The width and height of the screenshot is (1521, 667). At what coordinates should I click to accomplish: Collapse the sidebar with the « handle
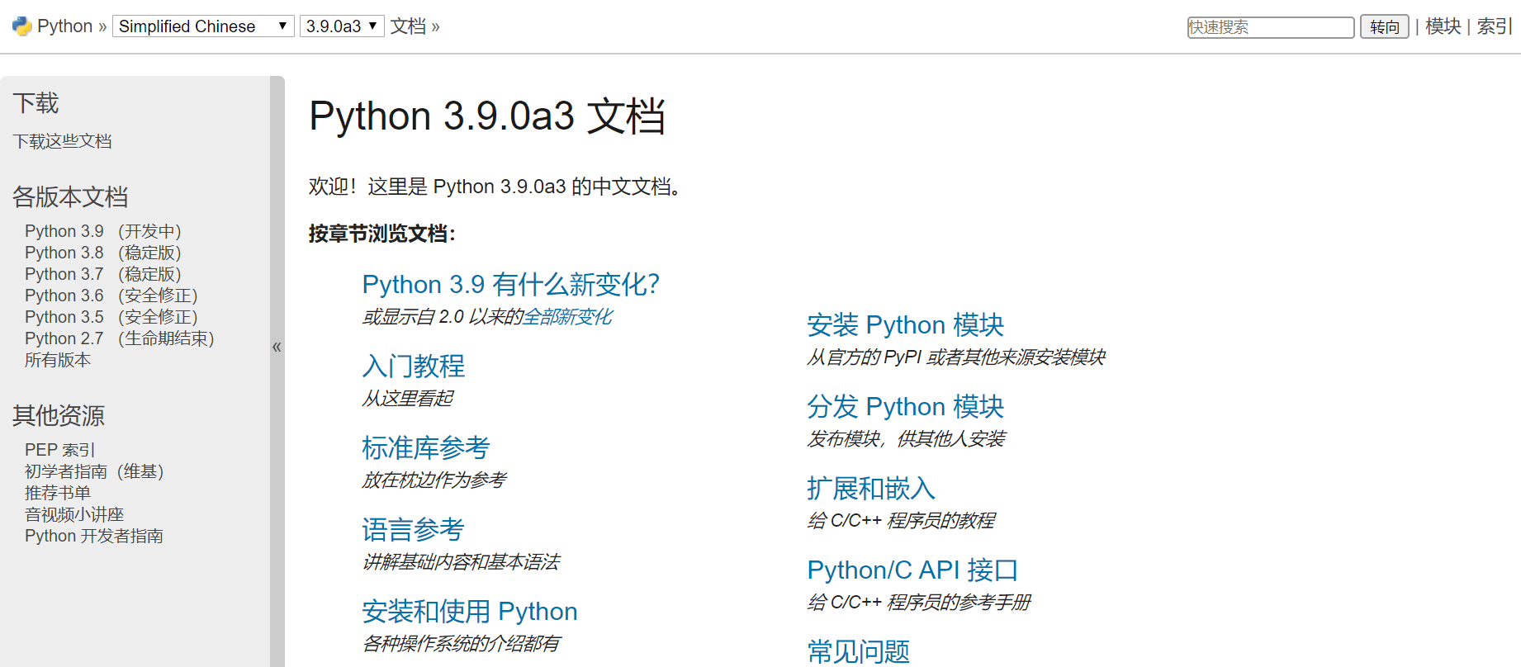click(x=277, y=347)
